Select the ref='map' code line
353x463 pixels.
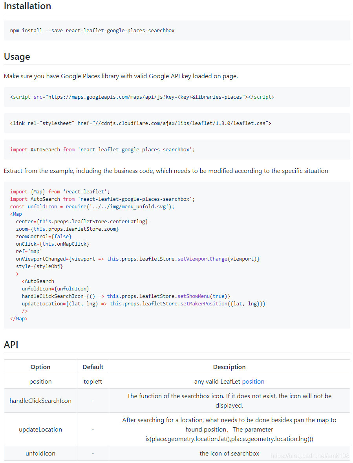[29, 251]
